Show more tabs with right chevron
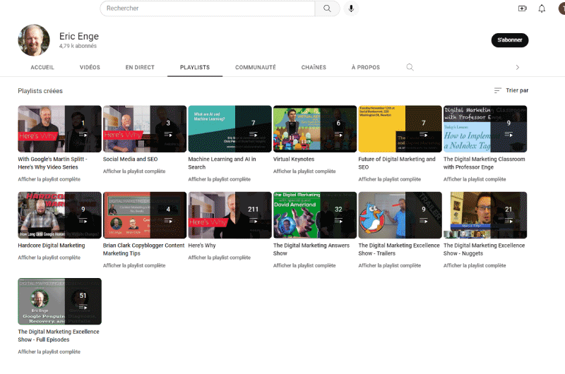The height and width of the screenshot is (374, 565). click(518, 67)
